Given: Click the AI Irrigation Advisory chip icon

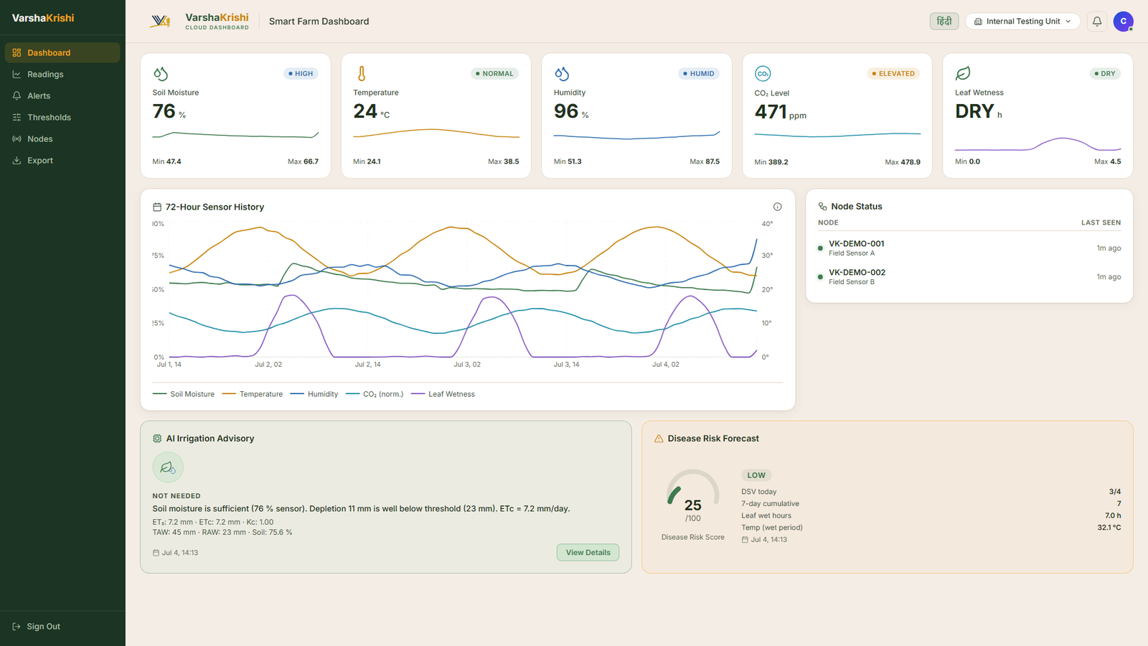Looking at the screenshot, I should [157, 439].
